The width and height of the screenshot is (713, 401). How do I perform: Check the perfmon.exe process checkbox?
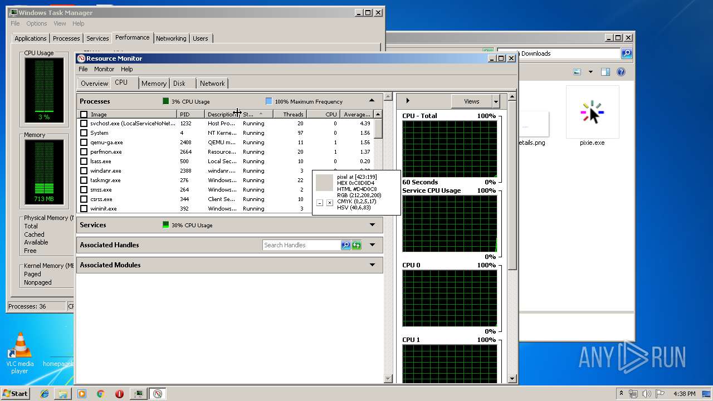pyautogui.click(x=84, y=152)
